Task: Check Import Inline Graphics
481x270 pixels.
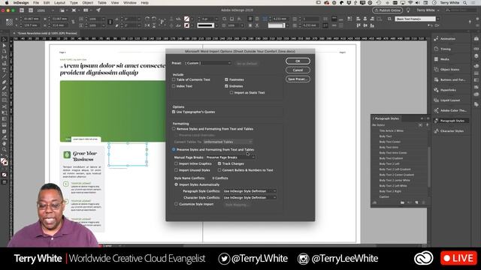Action: click(176, 163)
